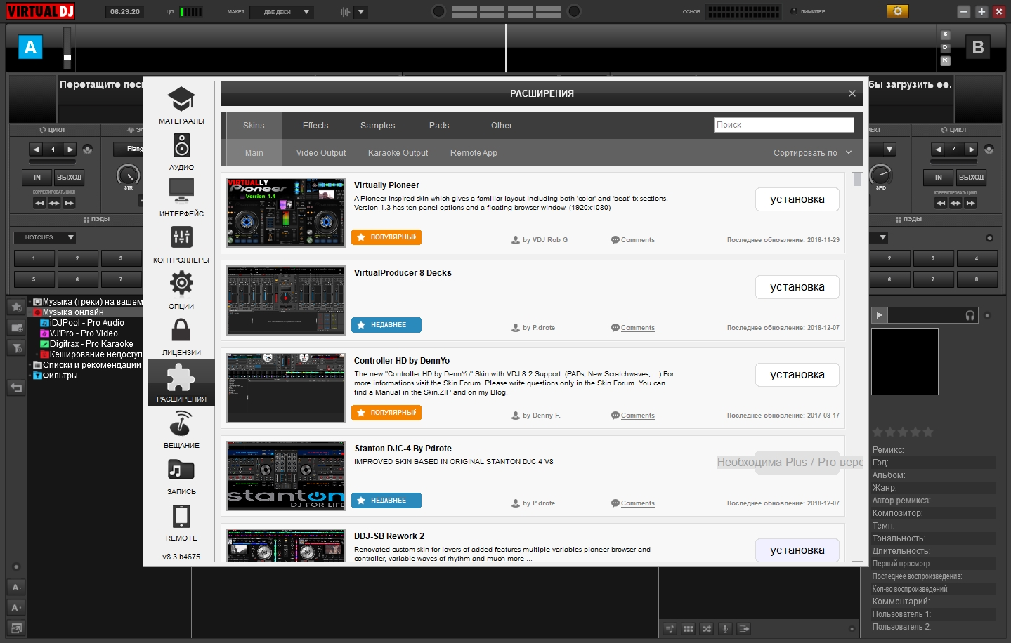Switch to the Samples tab
The image size is (1011, 643).
coord(377,126)
